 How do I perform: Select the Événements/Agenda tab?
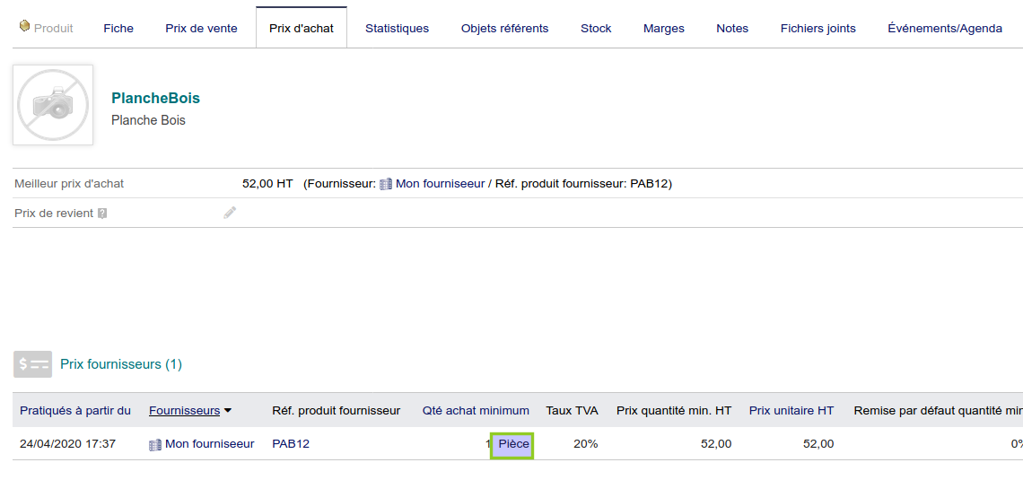tap(944, 28)
